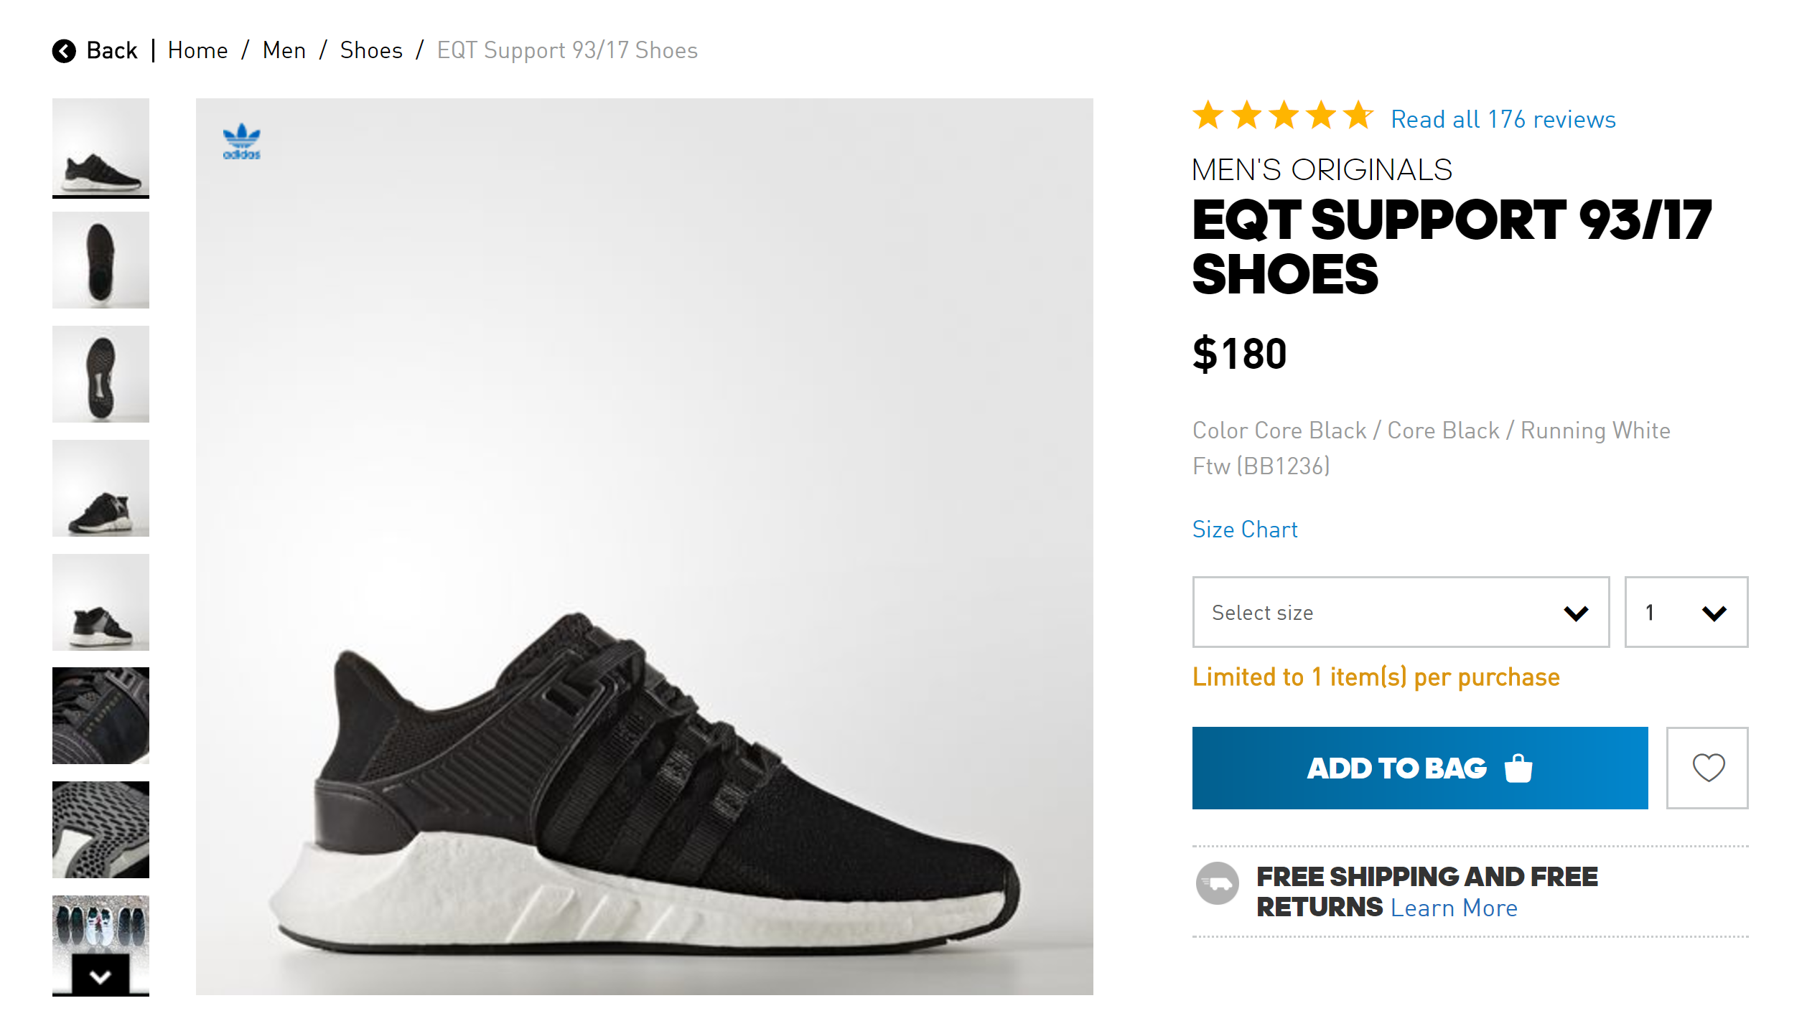Read all 176 reviews
This screenshot has width=1807, height=1021.
click(x=1503, y=119)
